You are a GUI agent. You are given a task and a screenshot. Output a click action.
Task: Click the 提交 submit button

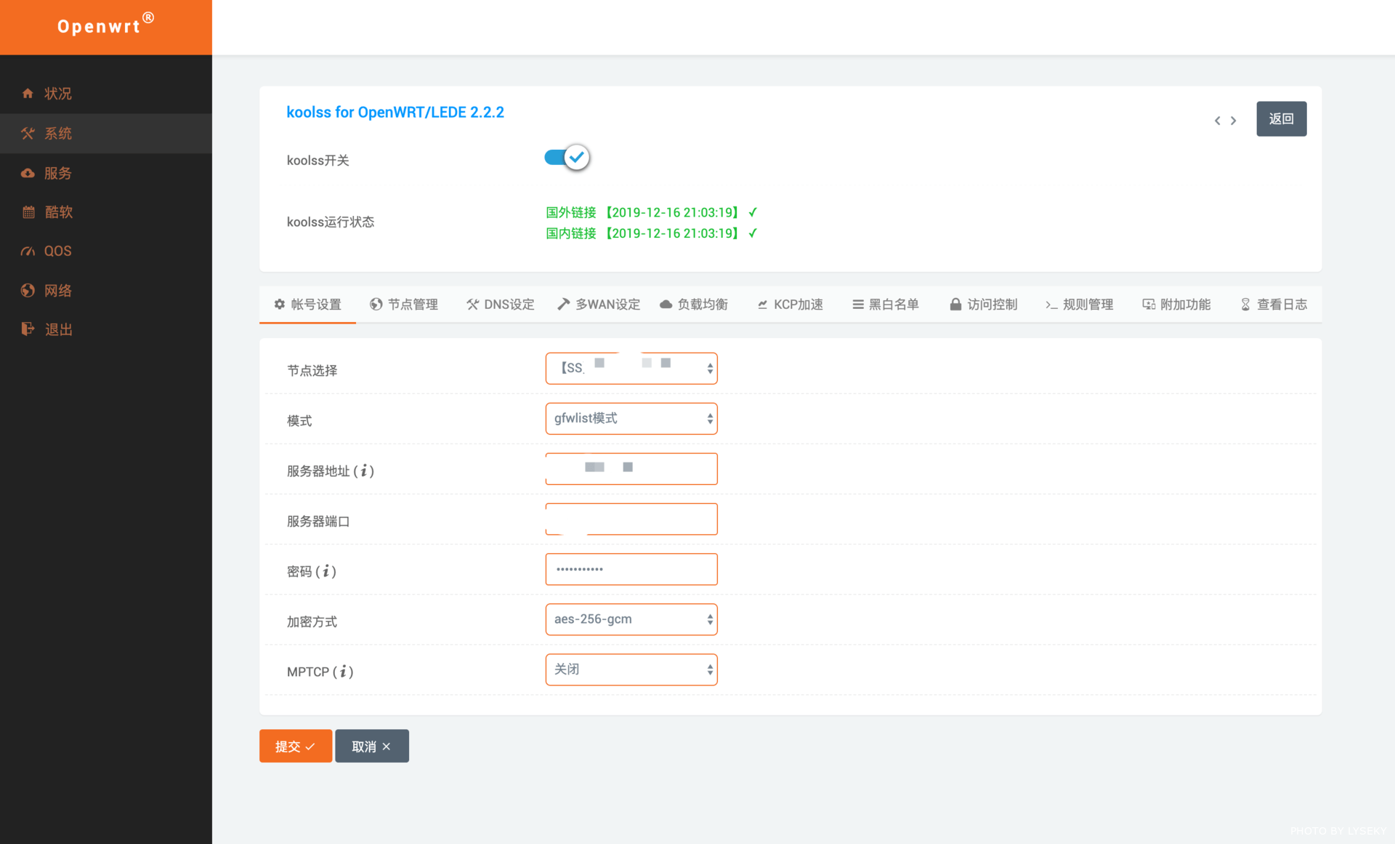(296, 746)
